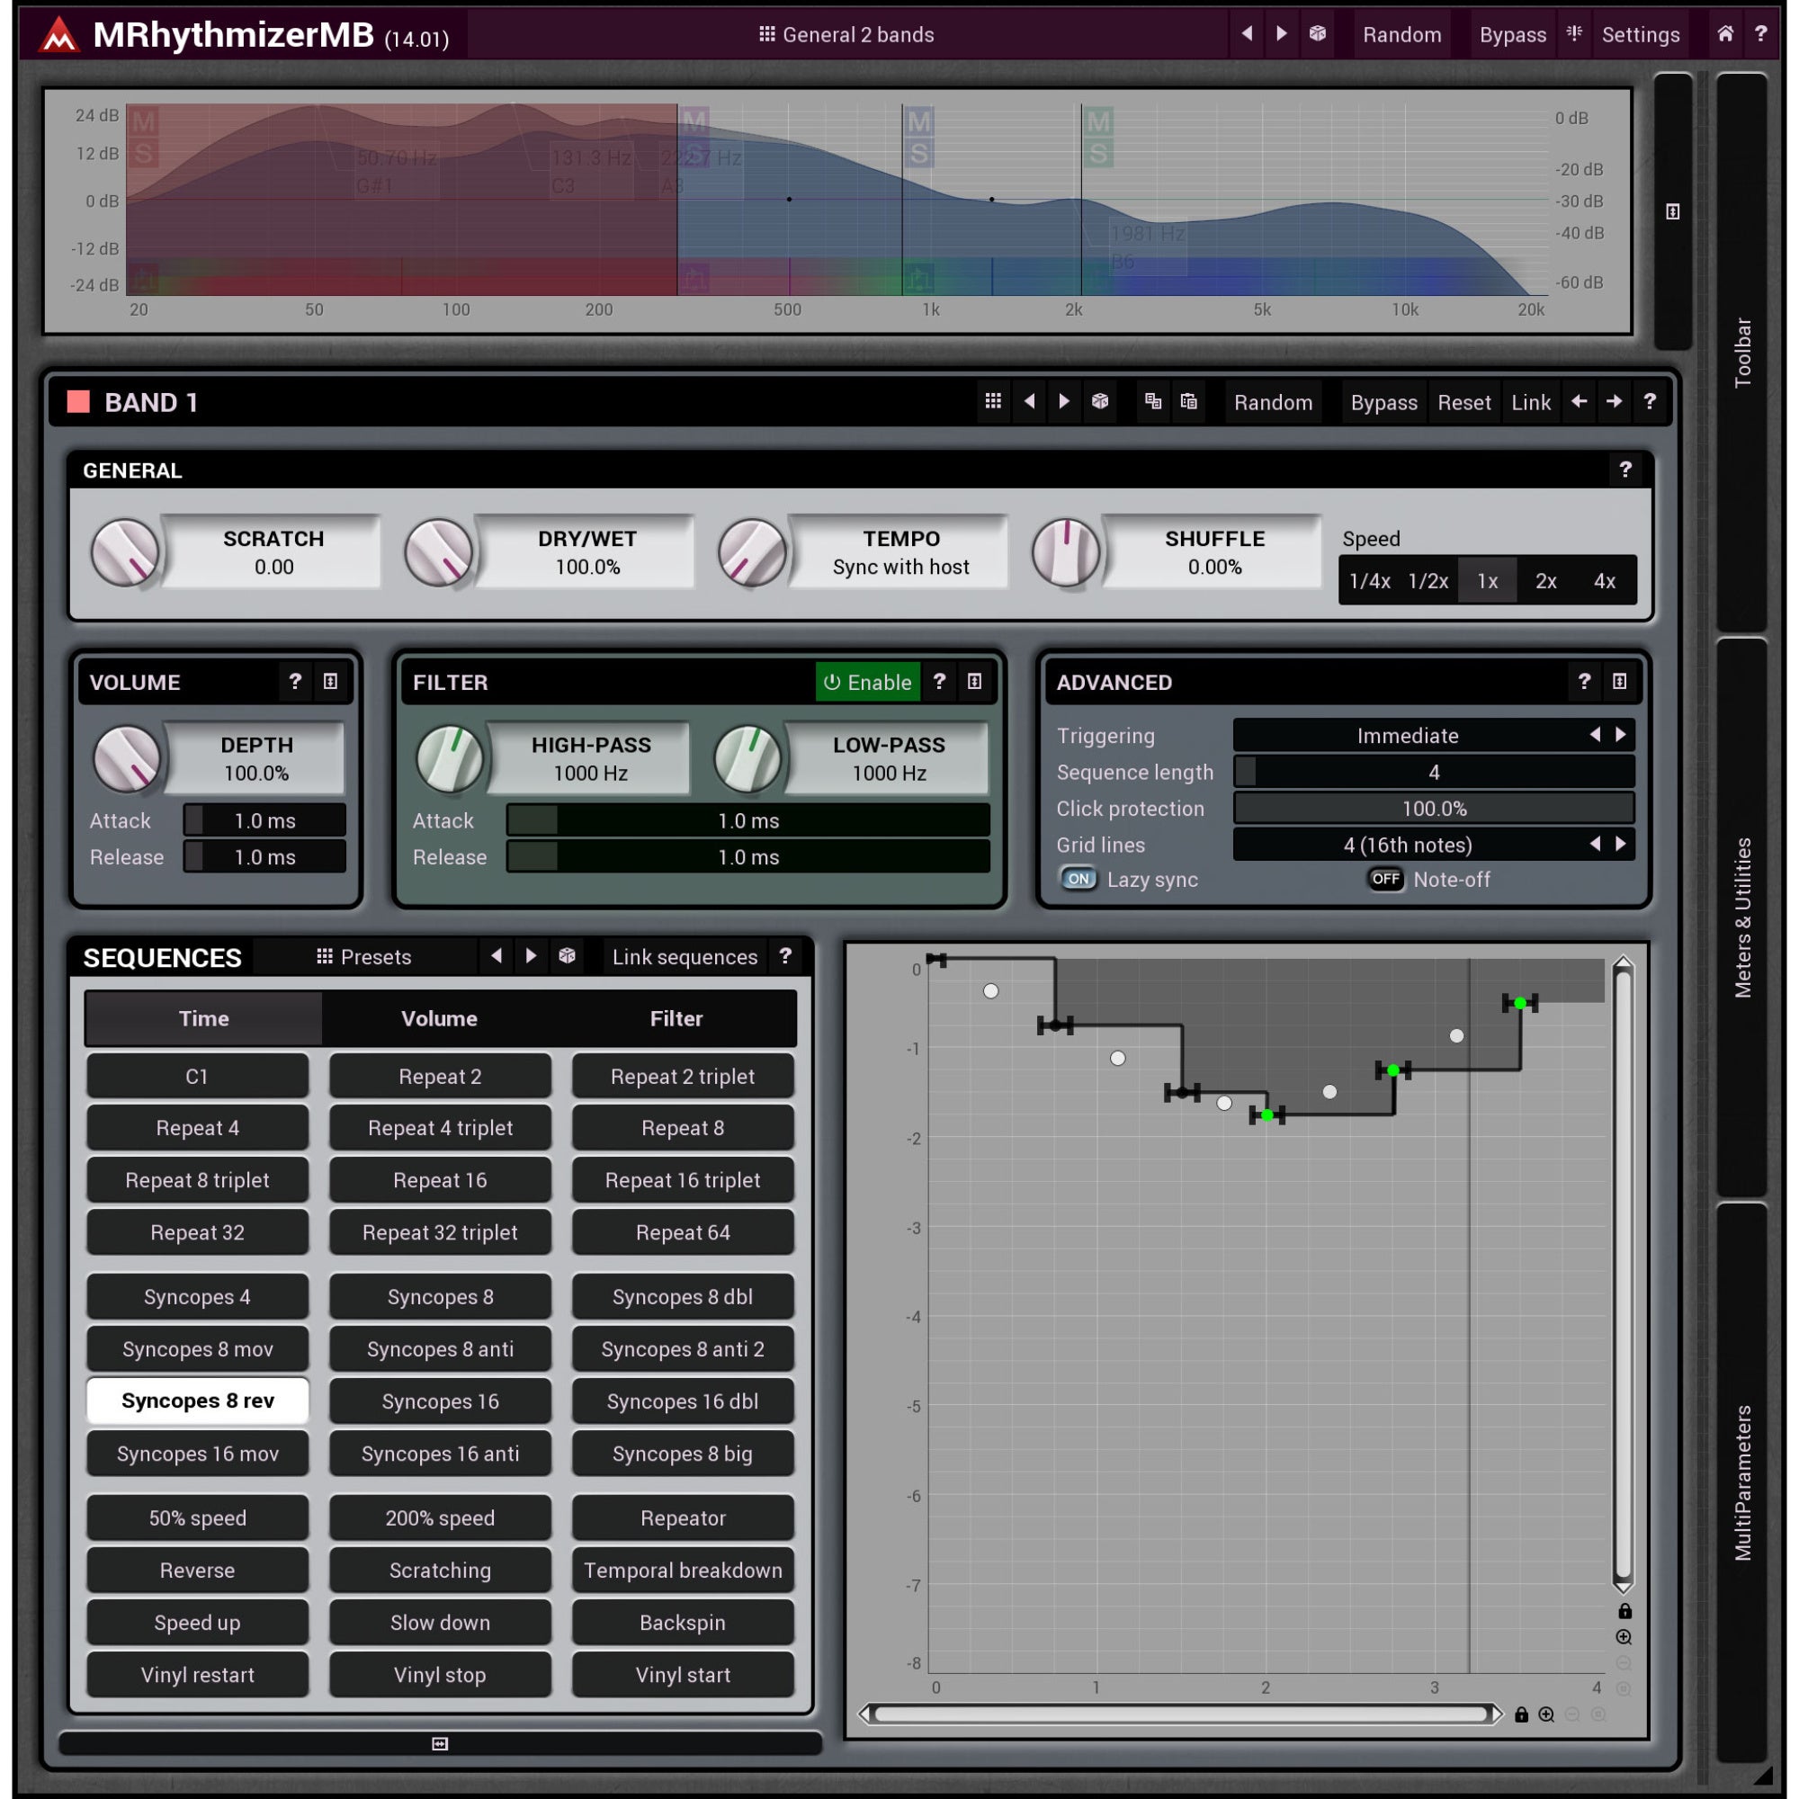Zoom in vertically on envelope graph
The width and height of the screenshot is (1799, 1799).
pos(1624,1637)
